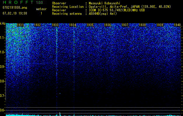Click the Observer label

[x=59, y=3]
